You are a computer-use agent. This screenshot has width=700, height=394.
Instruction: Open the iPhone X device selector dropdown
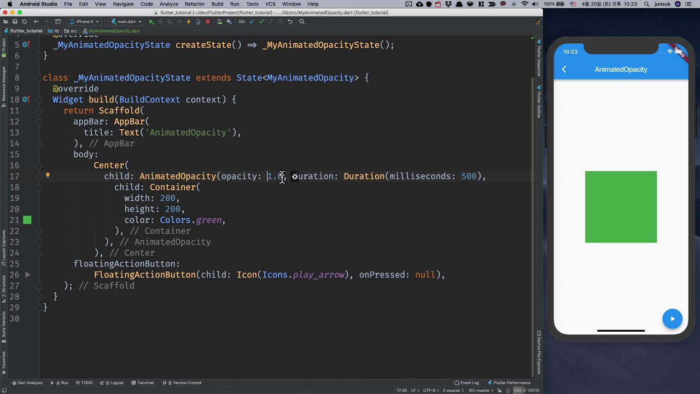(84, 22)
